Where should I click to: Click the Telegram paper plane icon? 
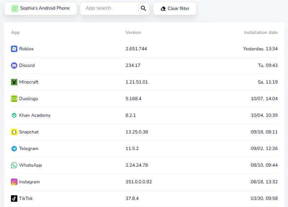click(14, 149)
